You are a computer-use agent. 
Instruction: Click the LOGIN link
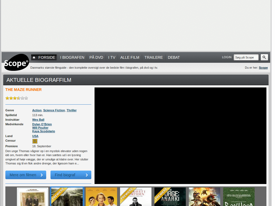click(x=227, y=57)
